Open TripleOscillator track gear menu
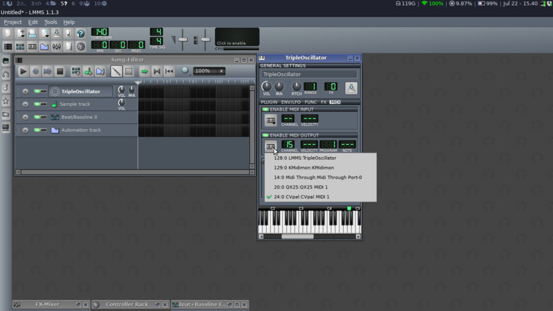Image resolution: width=553 pixels, height=311 pixels. (25, 91)
